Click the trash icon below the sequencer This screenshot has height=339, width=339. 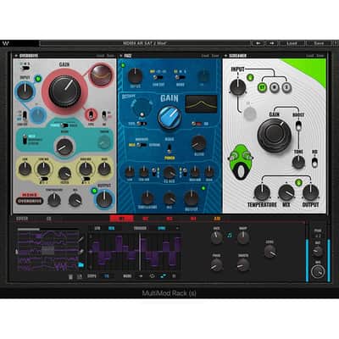click(x=70, y=276)
